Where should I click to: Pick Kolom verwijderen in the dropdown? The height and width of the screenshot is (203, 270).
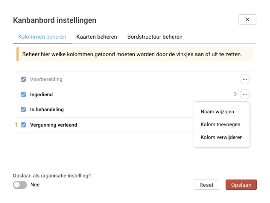click(x=221, y=137)
